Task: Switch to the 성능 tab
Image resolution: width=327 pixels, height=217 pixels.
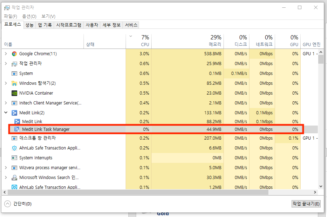Action: coord(29,25)
